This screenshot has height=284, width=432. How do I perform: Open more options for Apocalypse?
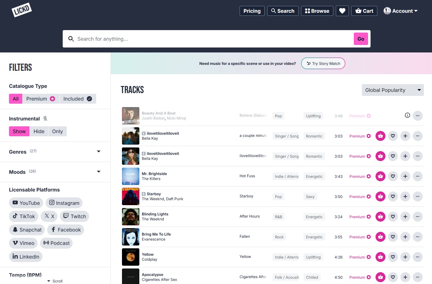[x=418, y=277]
